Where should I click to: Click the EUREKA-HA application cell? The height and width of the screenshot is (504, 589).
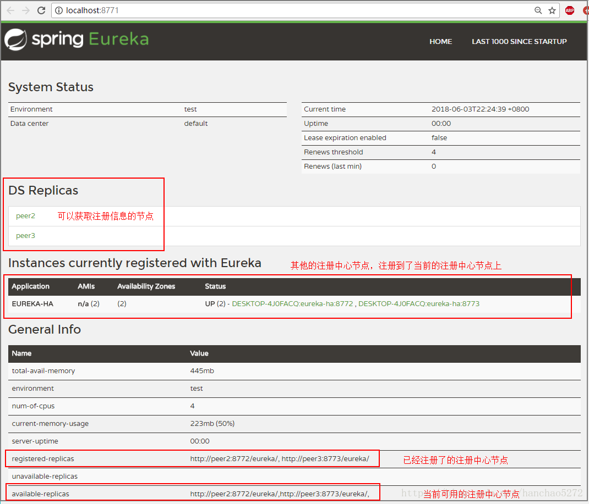[x=32, y=304]
